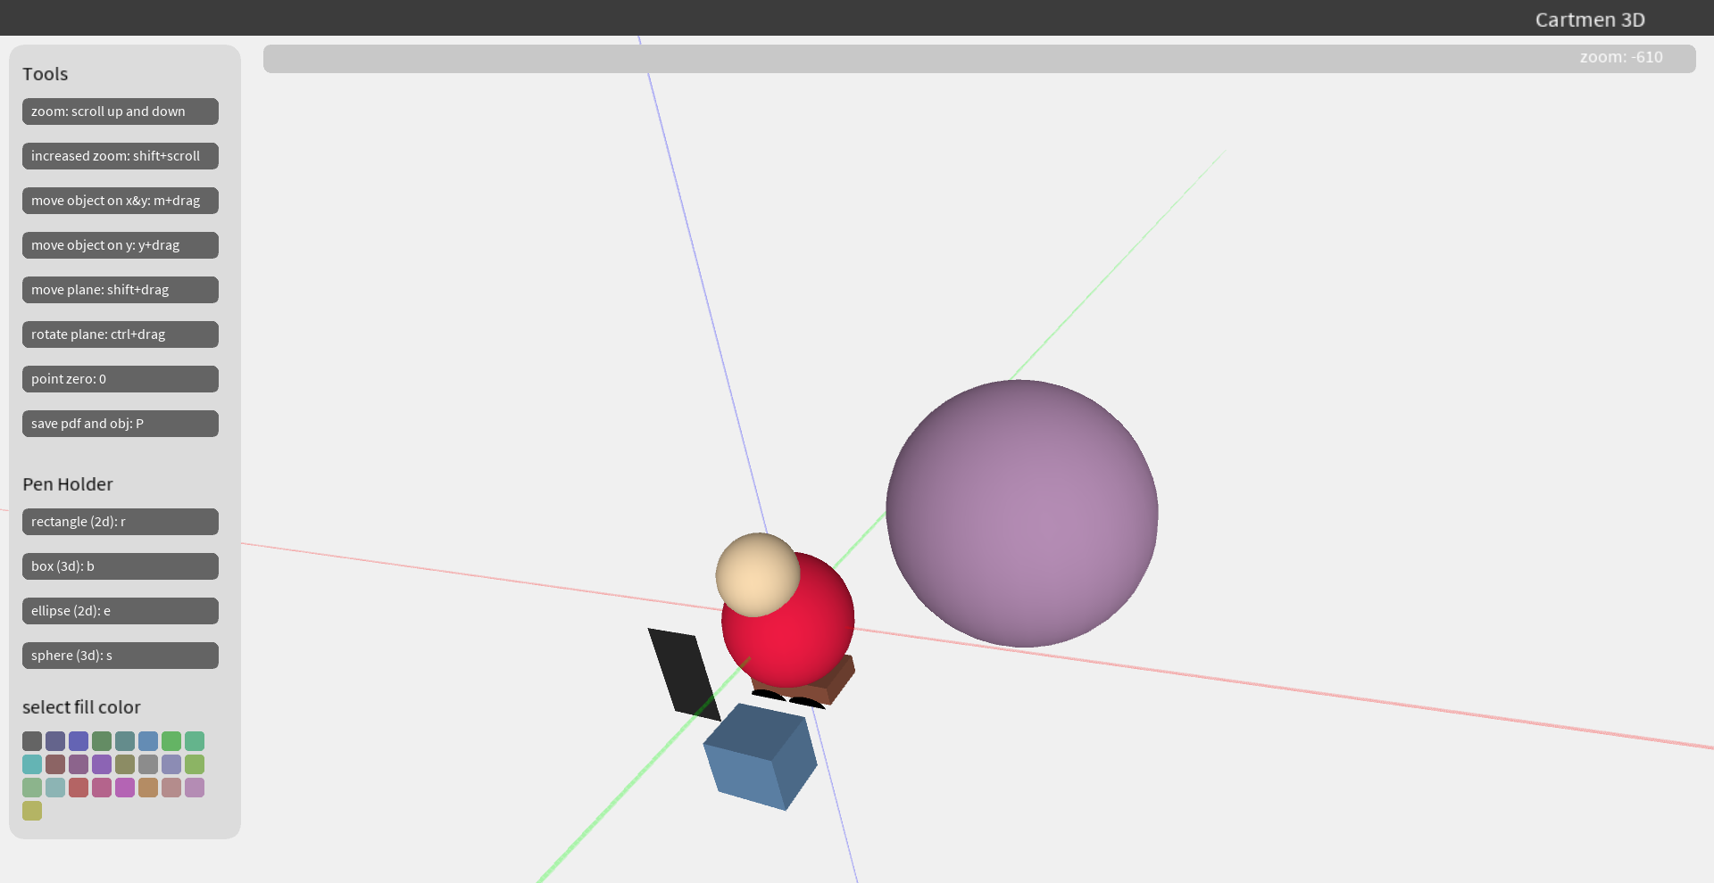Click the large purple sphere in the scene

tap(1020, 513)
